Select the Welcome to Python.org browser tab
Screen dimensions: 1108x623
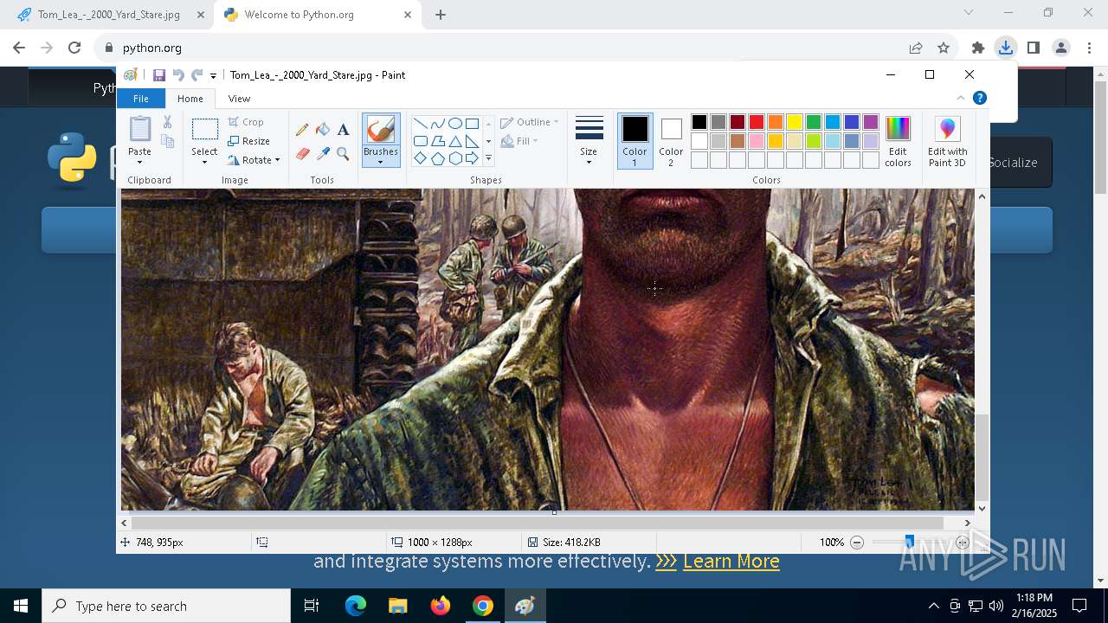pyautogui.click(x=317, y=15)
